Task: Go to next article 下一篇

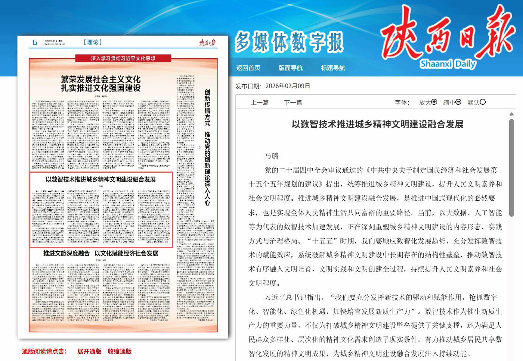Action: pyautogui.click(x=293, y=103)
